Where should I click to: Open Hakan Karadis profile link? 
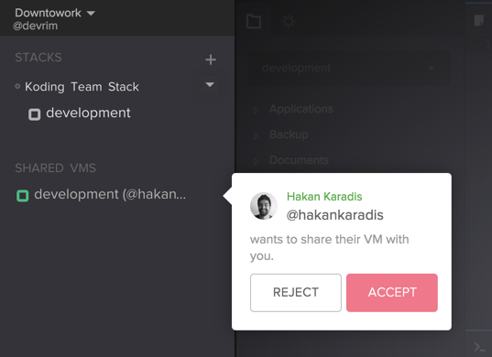pyautogui.click(x=324, y=197)
